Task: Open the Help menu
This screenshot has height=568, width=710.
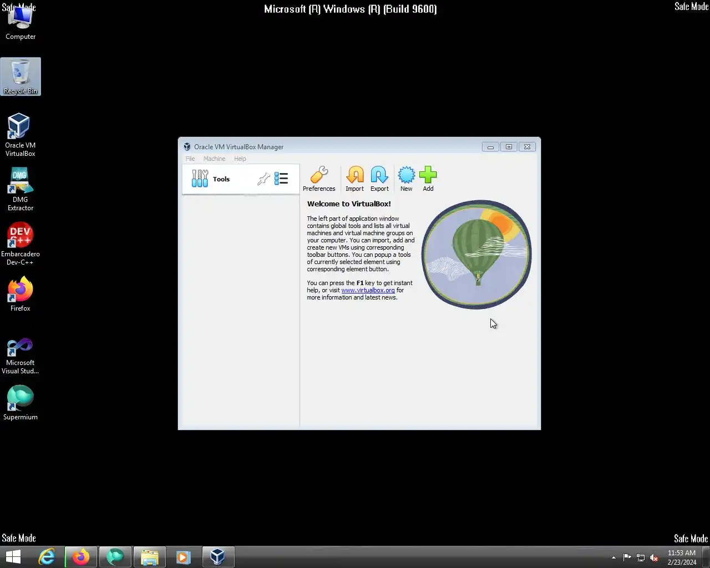Action: tap(240, 159)
